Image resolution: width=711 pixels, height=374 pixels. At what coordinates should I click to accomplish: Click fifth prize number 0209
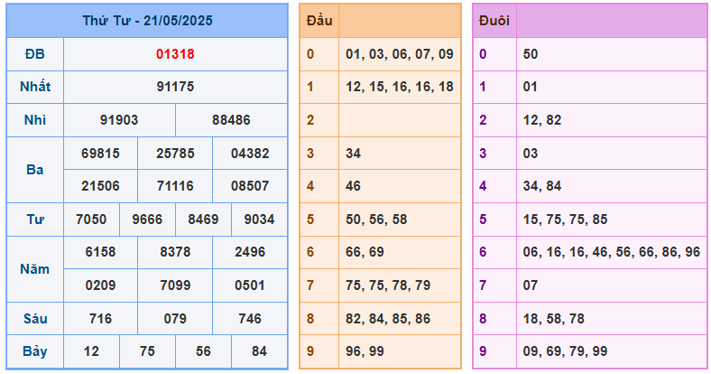[101, 285]
